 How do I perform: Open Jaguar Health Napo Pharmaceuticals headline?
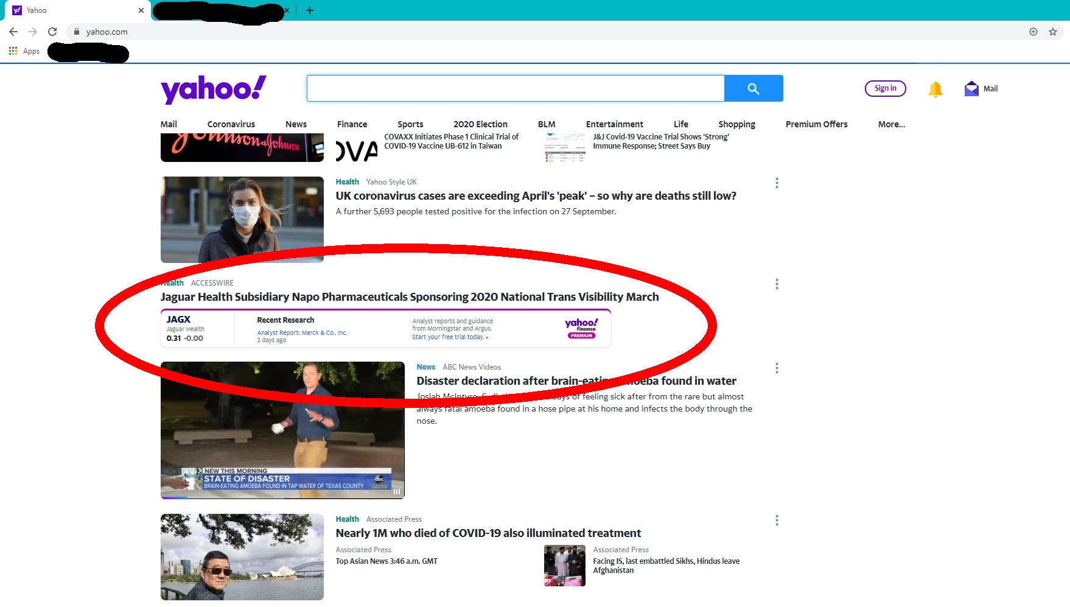410,297
